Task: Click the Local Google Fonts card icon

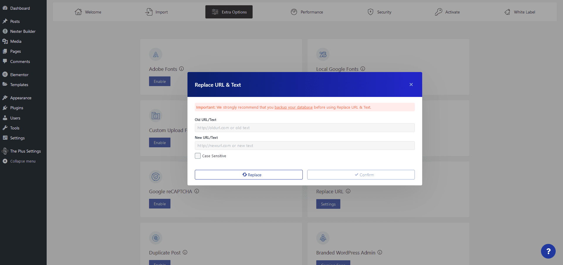Action: (323, 54)
